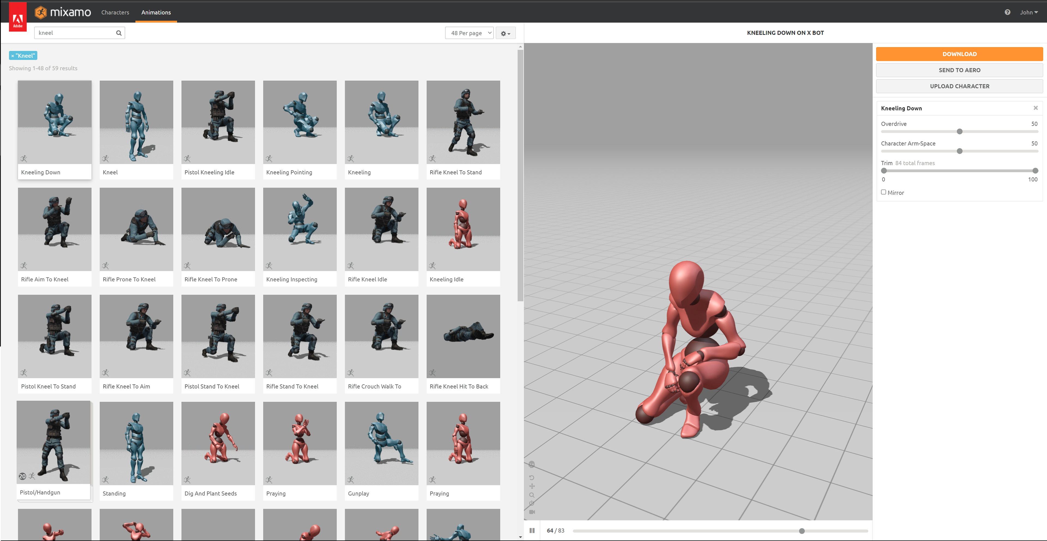1047x541 pixels.
Task: Click the running figure icon on Dig And Plant Seeds card
Action: point(187,480)
